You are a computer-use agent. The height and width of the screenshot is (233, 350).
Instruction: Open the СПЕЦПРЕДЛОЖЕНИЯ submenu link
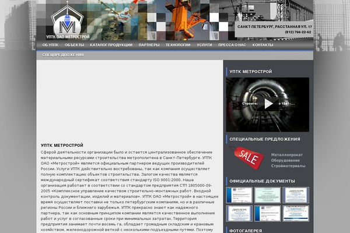(63, 55)
